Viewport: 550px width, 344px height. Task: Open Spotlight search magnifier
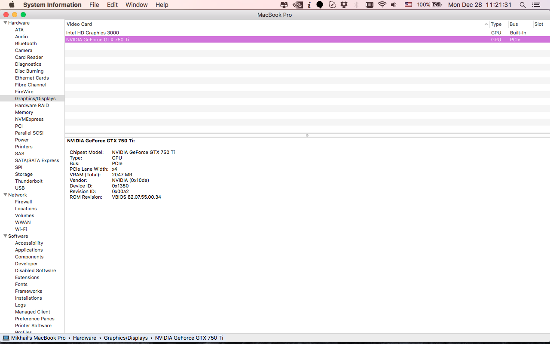click(522, 5)
